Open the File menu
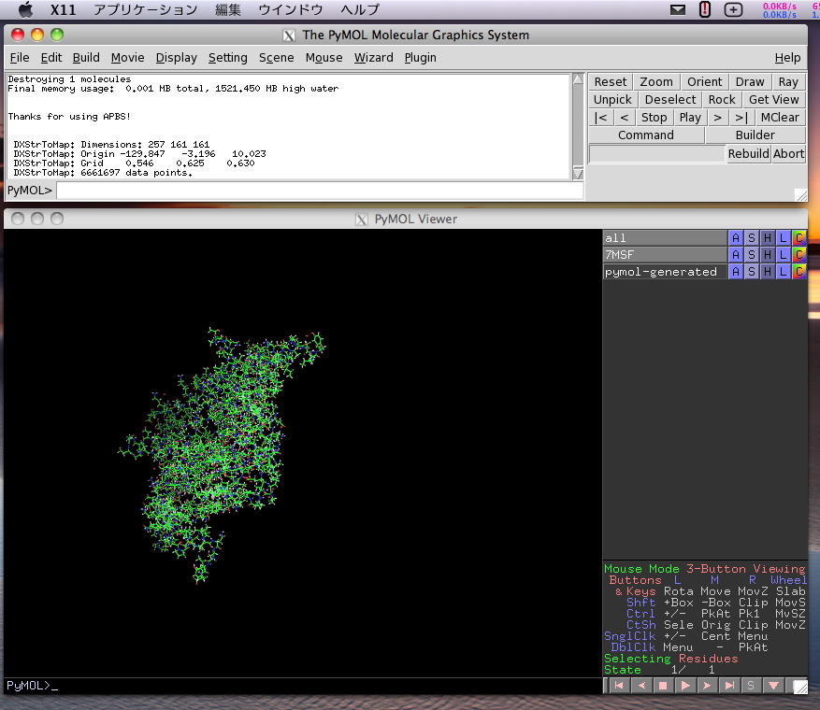 tap(20, 58)
